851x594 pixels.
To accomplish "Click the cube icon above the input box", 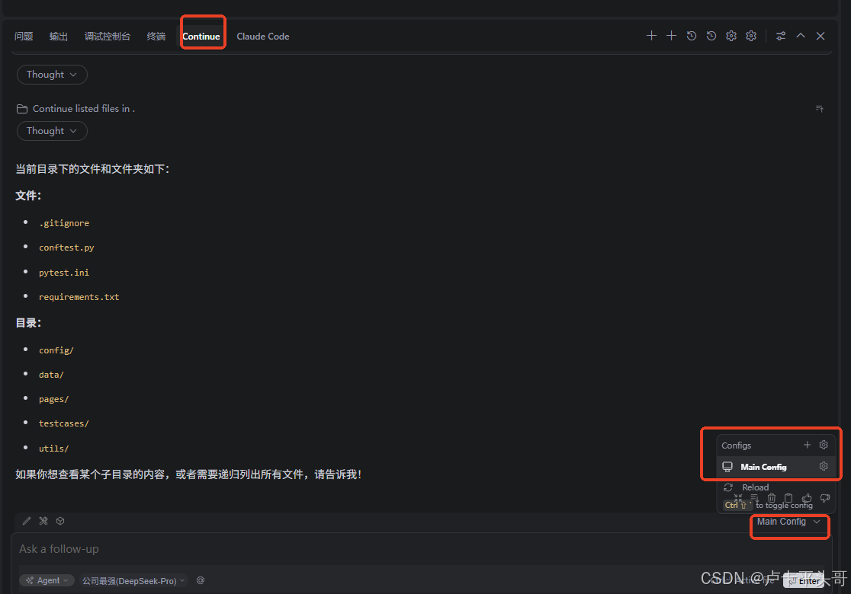I will [60, 521].
